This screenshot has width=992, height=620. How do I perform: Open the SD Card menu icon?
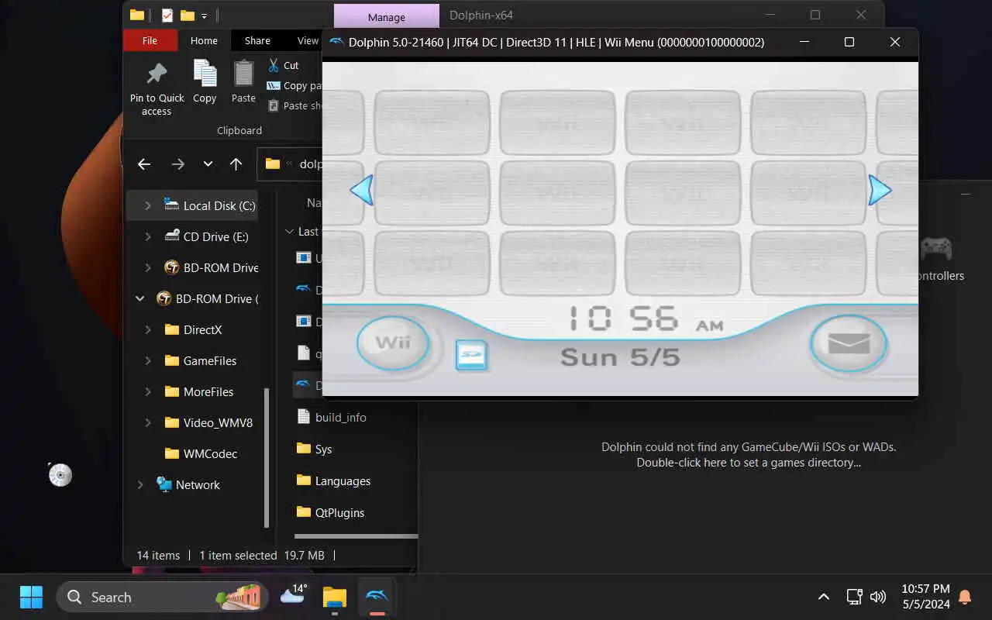pyautogui.click(x=471, y=356)
